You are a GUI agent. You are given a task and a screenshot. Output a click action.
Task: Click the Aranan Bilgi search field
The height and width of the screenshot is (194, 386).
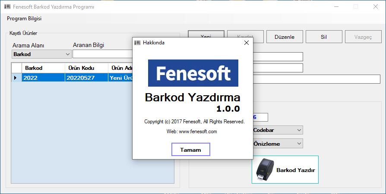[102, 54]
